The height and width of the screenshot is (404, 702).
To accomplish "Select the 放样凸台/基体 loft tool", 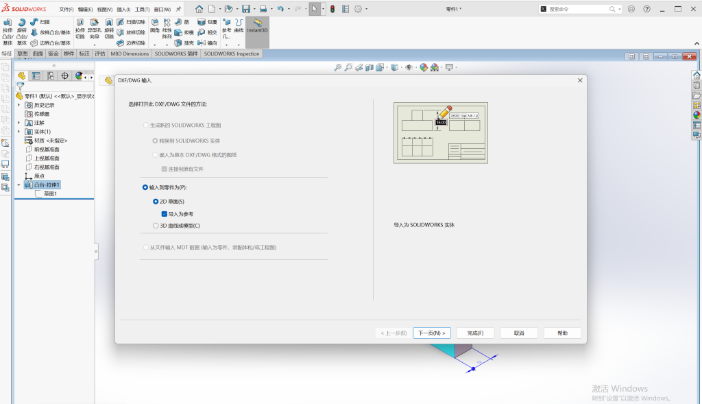I will tap(50, 32).
